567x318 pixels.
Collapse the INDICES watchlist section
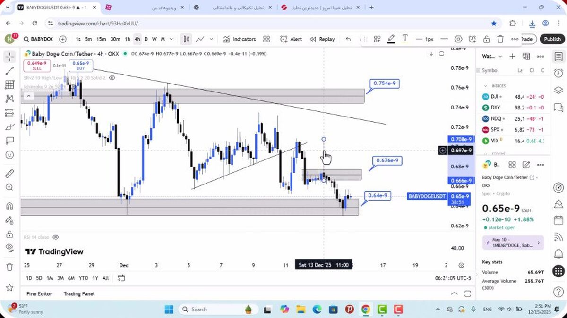[485, 86]
